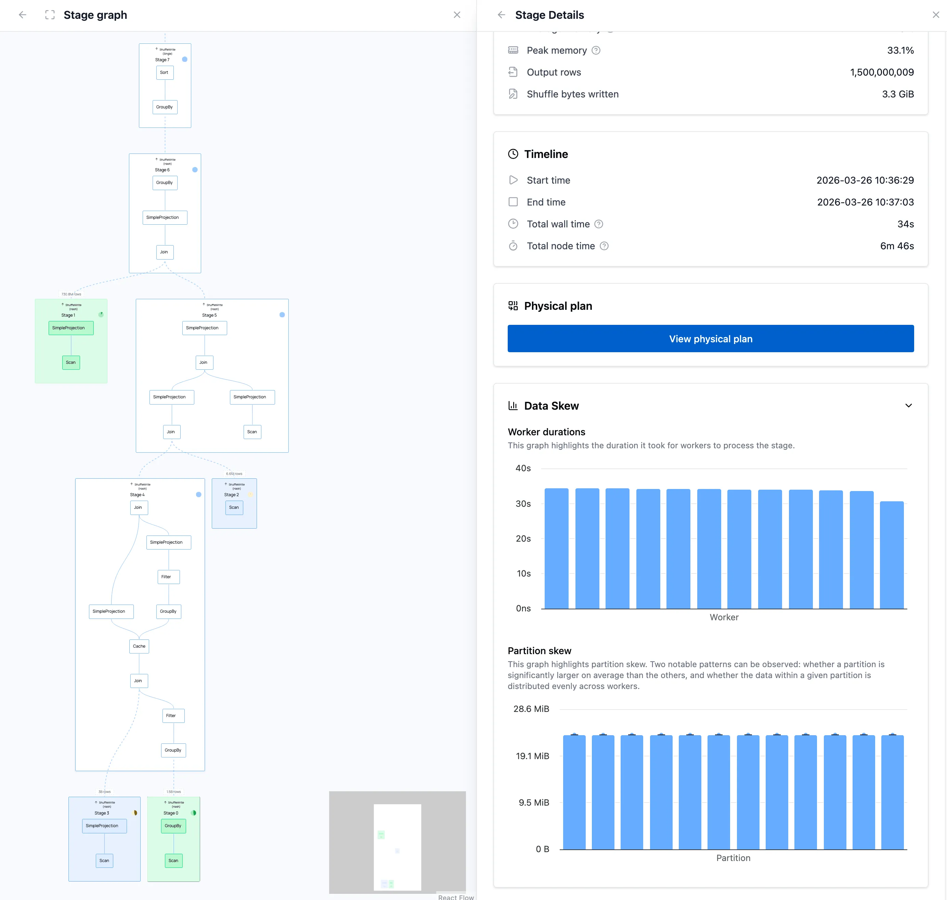Viewport: 947px width, 900px height.
Task: Click the last worker duration bar
Action: pos(891,555)
